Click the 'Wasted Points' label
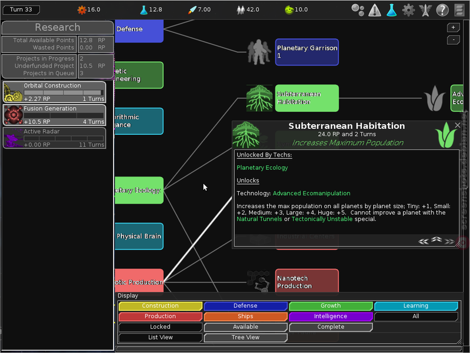Screen dimensions: 470x353 click(x=53, y=48)
